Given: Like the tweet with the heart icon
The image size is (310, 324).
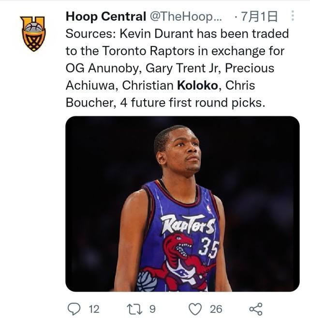Looking at the screenshot, I should click(195, 309).
